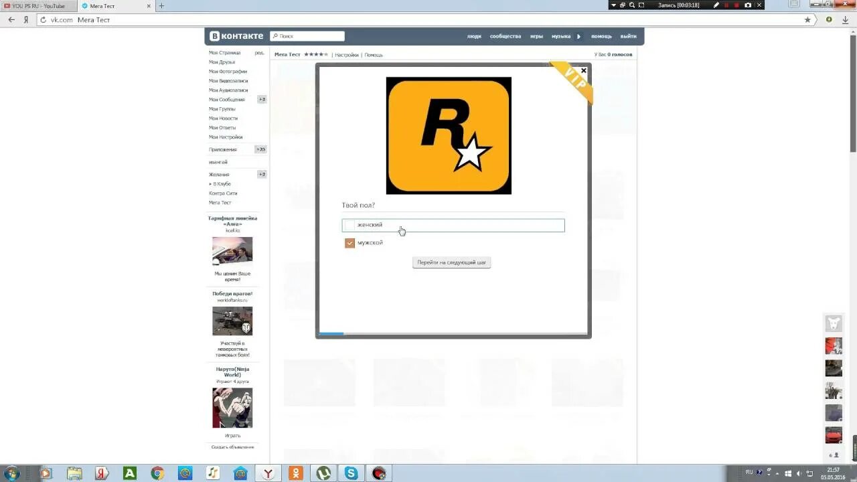Open игры in VK header
Image resolution: width=857 pixels, height=482 pixels.
(x=536, y=36)
